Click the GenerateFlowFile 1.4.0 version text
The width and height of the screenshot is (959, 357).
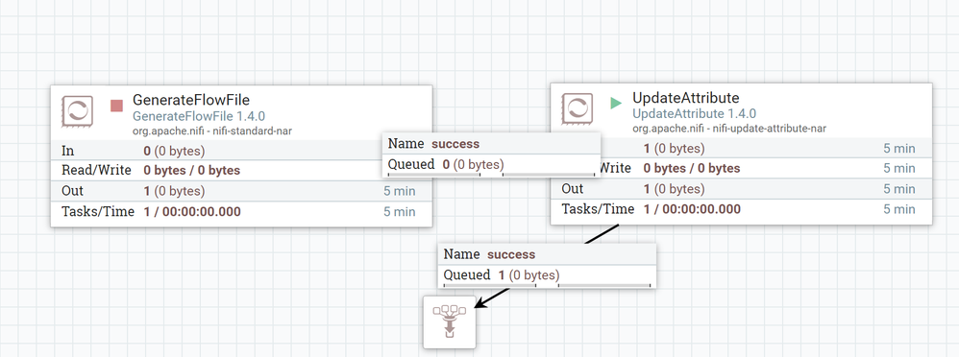click(199, 116)
